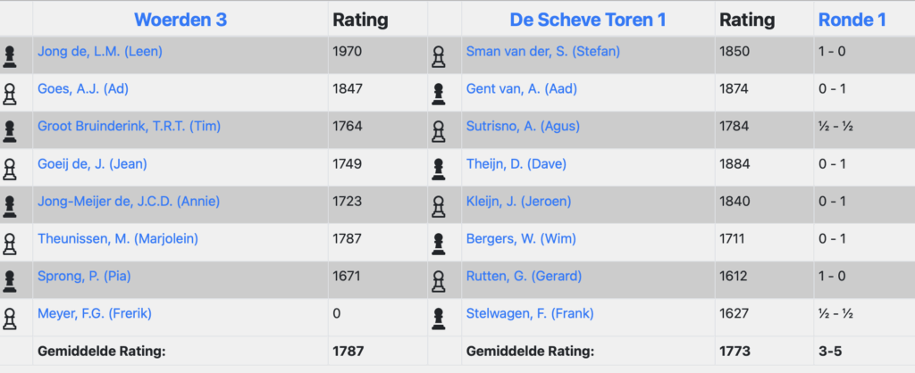The height and width of the screenshot is (373, 915).
Task: Select player Pia Sprong
Action: pos(82,276)
